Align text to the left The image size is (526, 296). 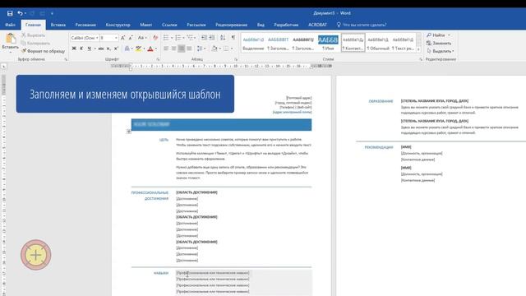(166, 49)
